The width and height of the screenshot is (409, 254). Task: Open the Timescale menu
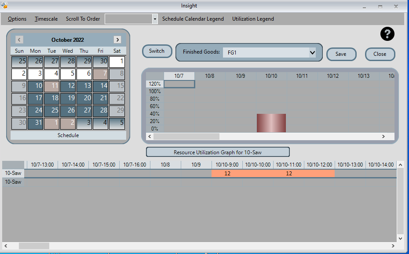(46, 19)
